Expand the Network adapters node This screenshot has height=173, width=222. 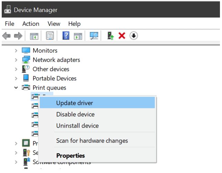pyautogui.click(x=16, y=60)
